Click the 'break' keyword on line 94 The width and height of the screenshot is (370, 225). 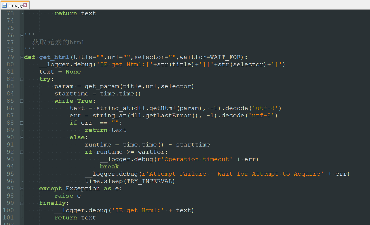[109, 167]
